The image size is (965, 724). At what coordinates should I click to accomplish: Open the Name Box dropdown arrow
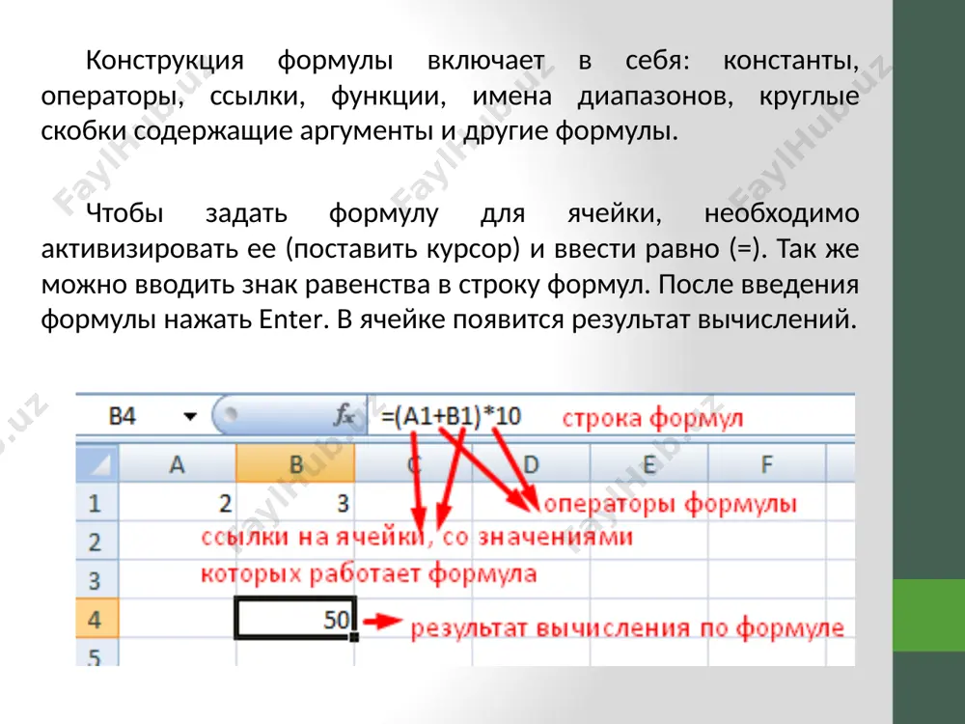pos(190,417)
